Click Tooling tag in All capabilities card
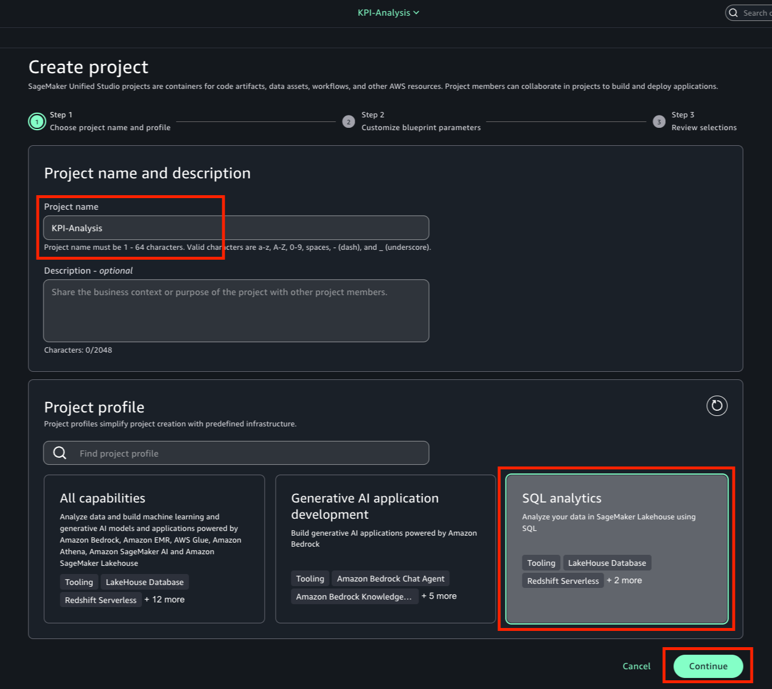This screenshot has width=772, height=689. pos(79,582)
